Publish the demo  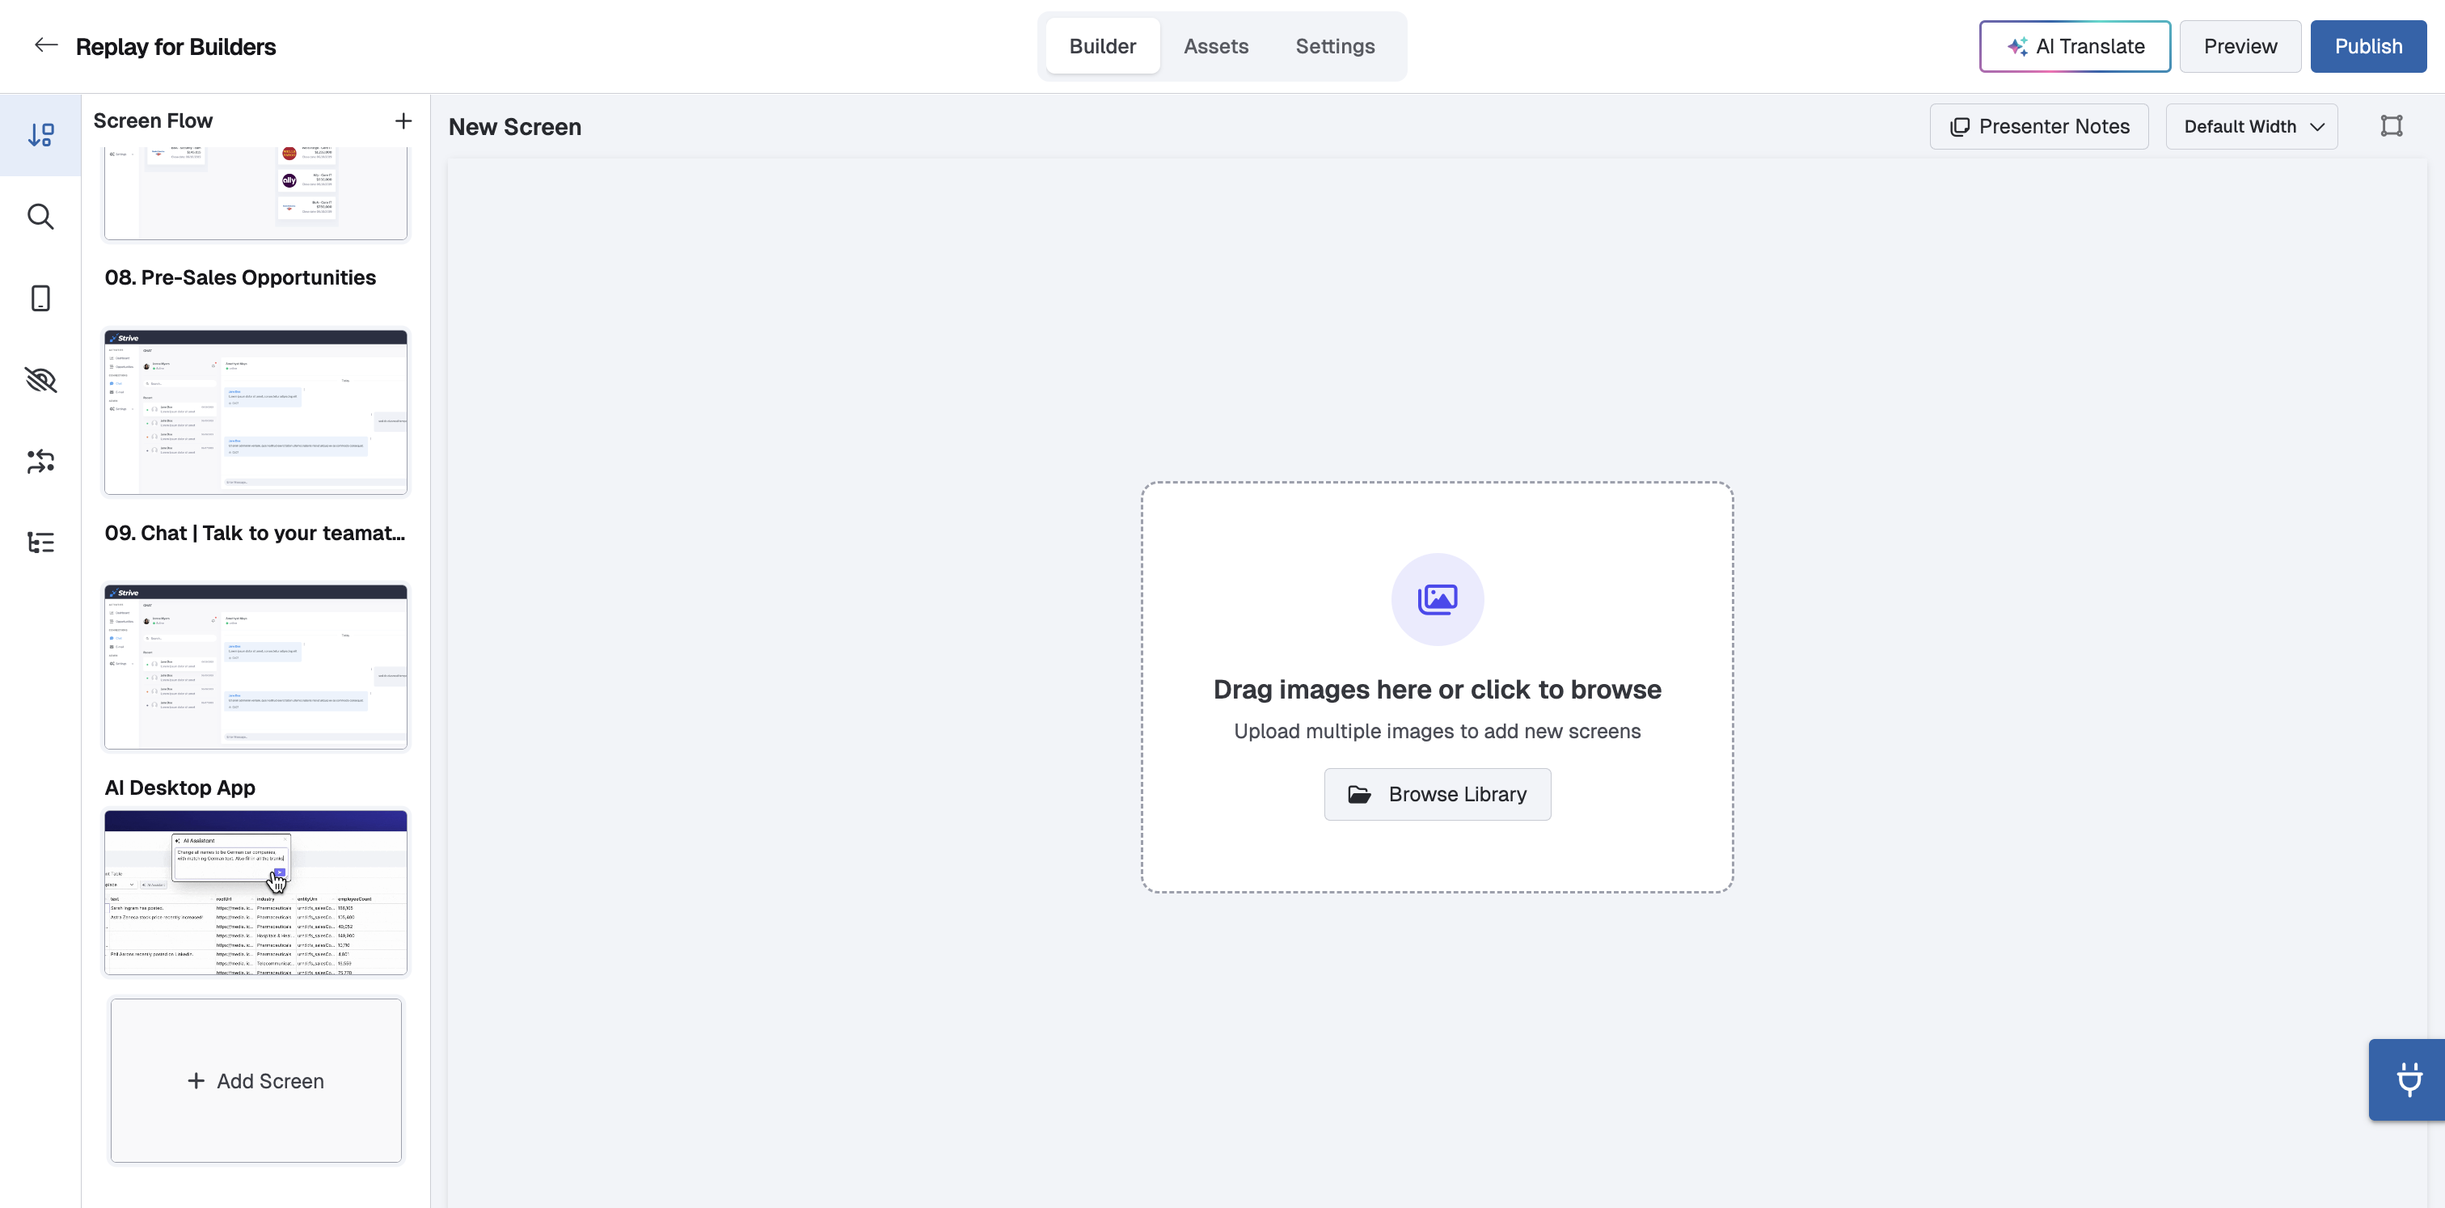2368,47
